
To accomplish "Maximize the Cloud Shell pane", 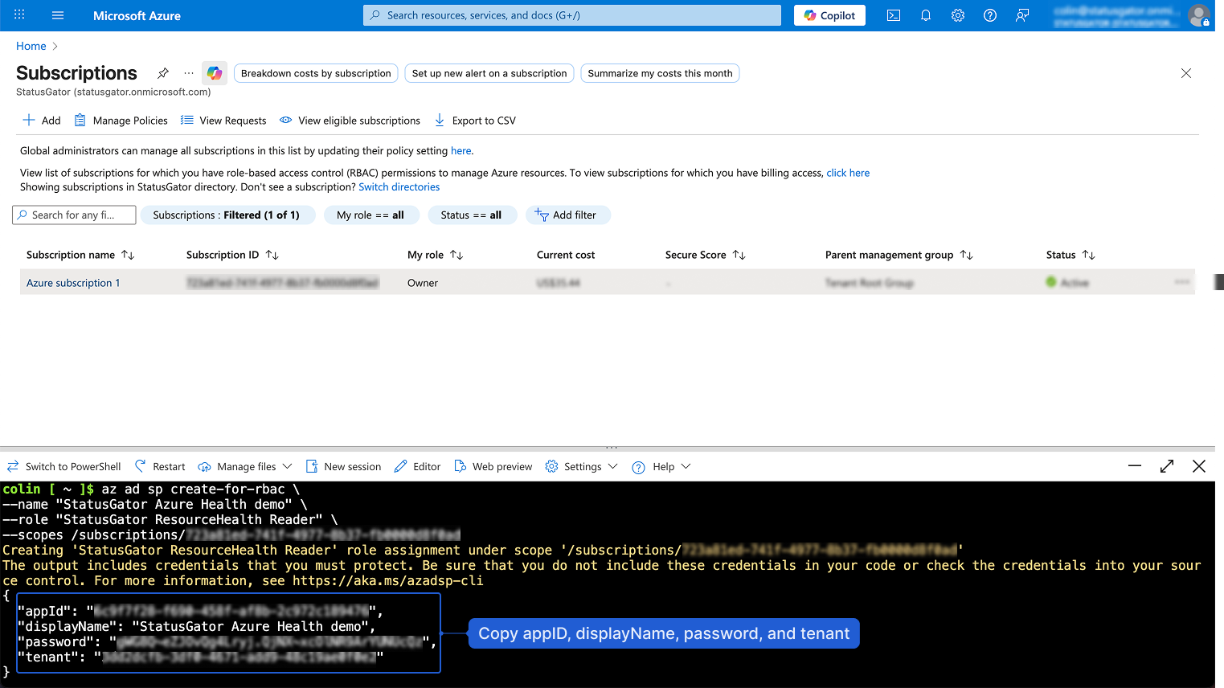I will point(1167,466).
